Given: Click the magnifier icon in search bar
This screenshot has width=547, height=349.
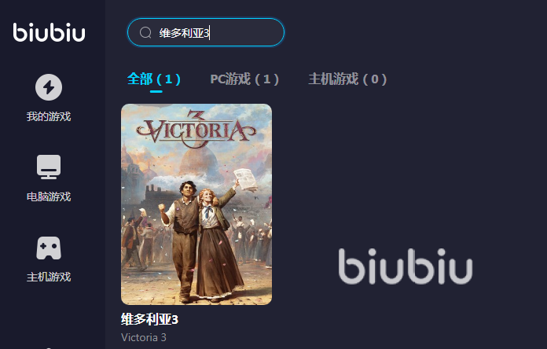Looking at the screenshot, I should click(145, 32).
